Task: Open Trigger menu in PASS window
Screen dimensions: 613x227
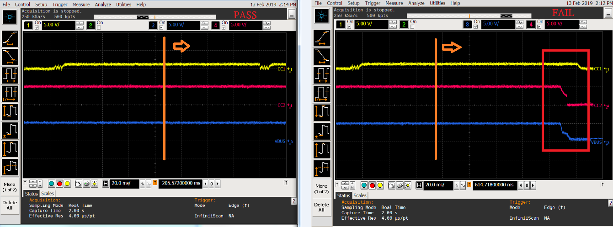Action: click(x=60, y=5)
